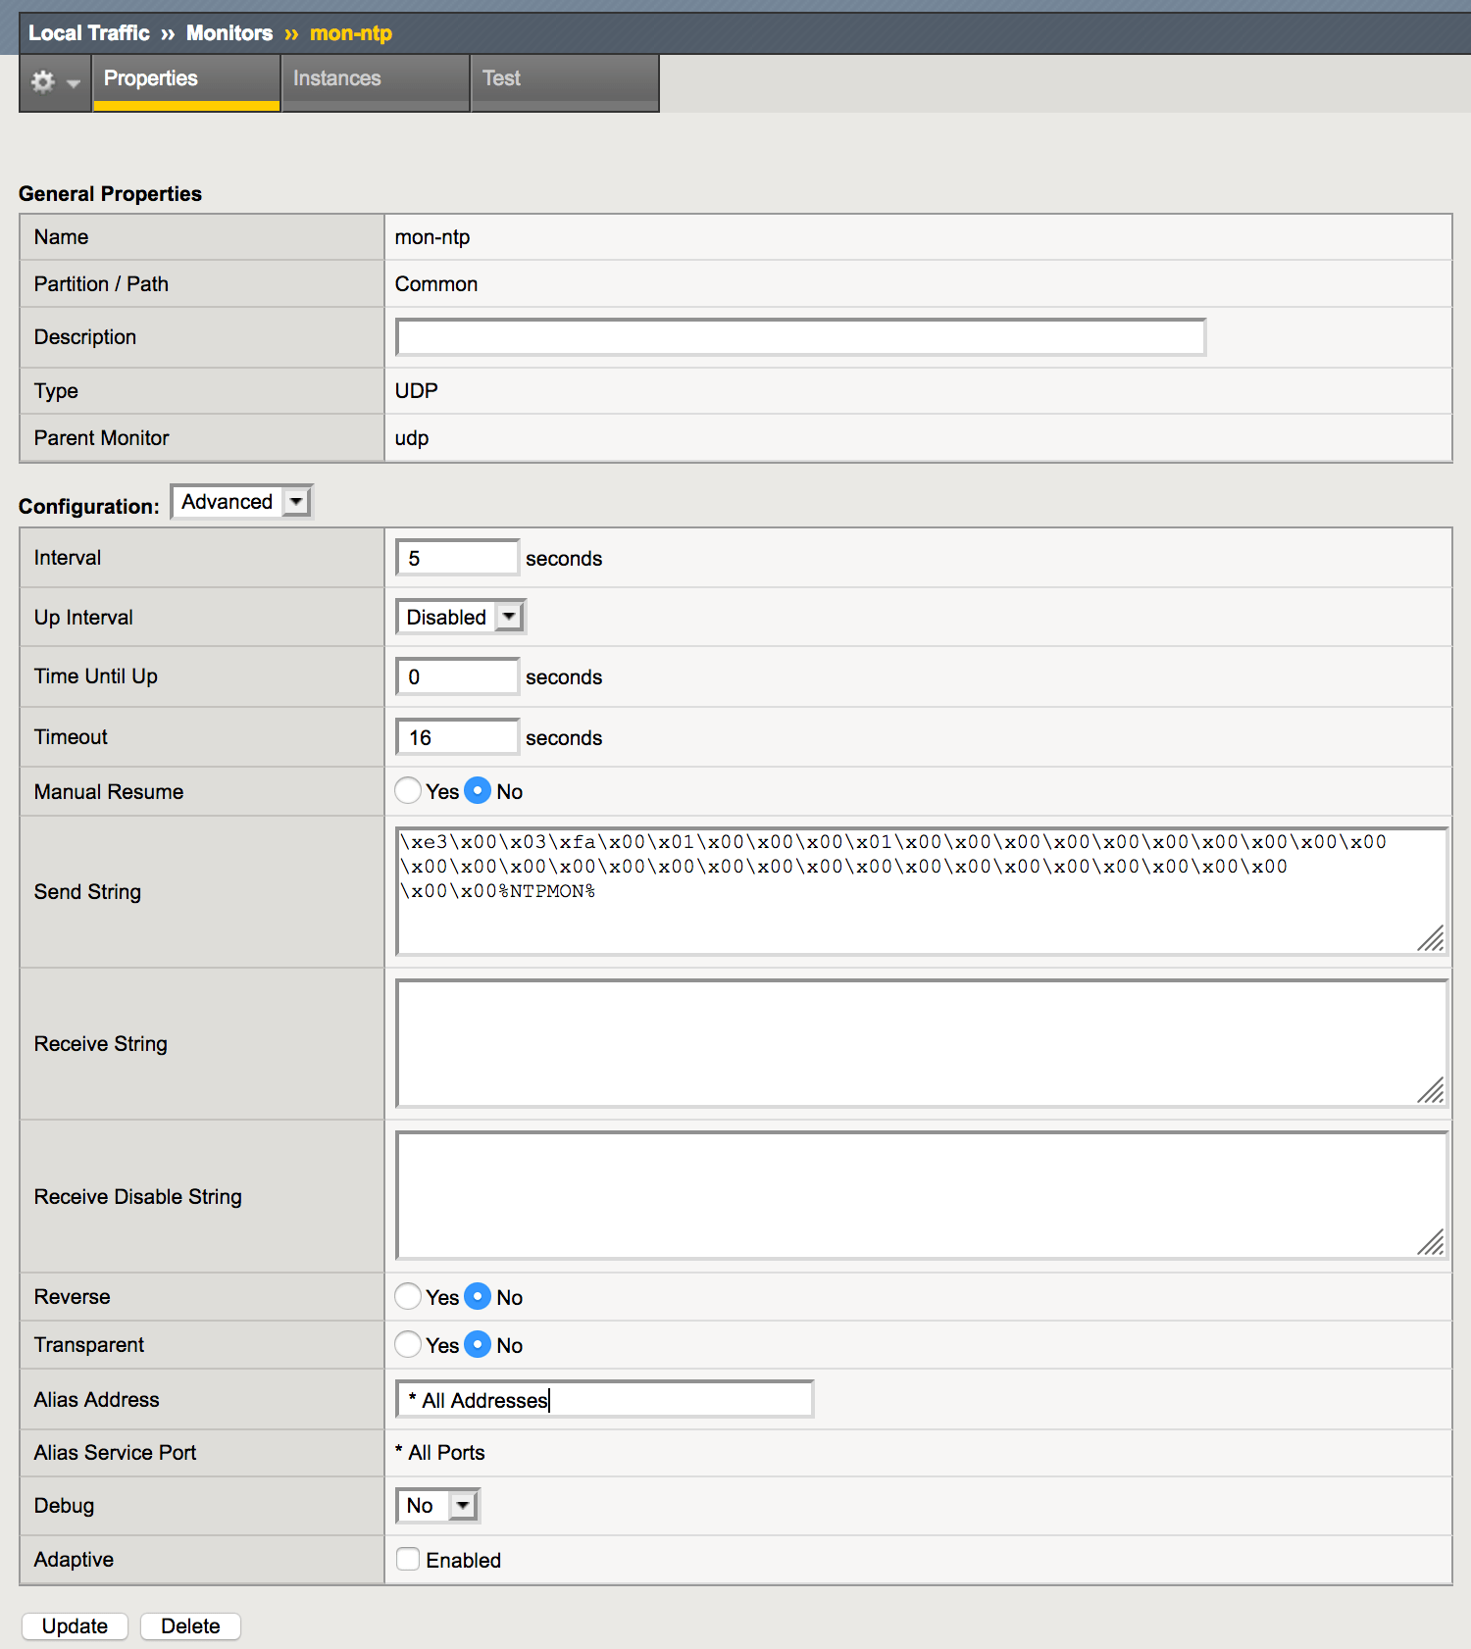The image size is (1471, 1649).
Task: Click the Receive Disable String textarea
Action: point(922,1196)
